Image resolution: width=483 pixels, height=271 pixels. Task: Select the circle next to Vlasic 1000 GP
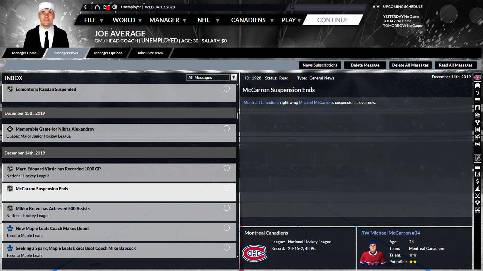tap(227, 168)
